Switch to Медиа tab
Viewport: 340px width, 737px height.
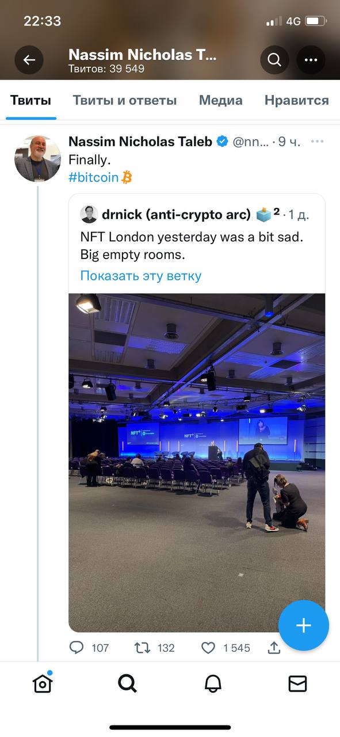[221, 100]
